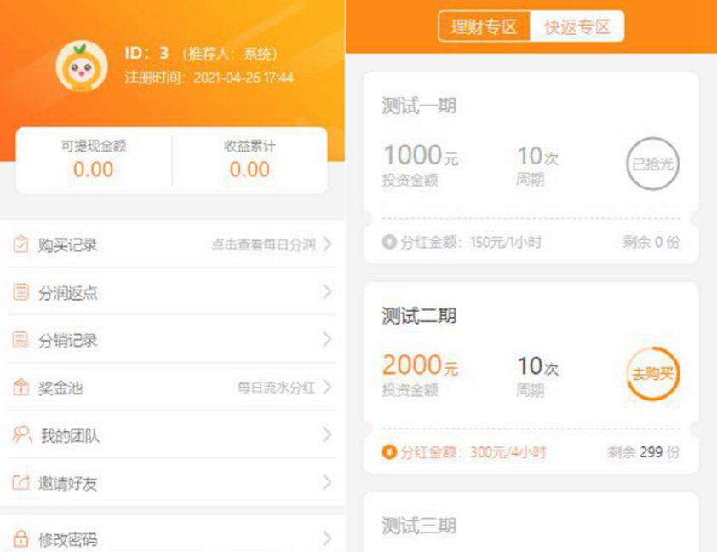Click the 邀请好友 share icon
The width and height of the screenshot is (717, 552).
point(20,482)
